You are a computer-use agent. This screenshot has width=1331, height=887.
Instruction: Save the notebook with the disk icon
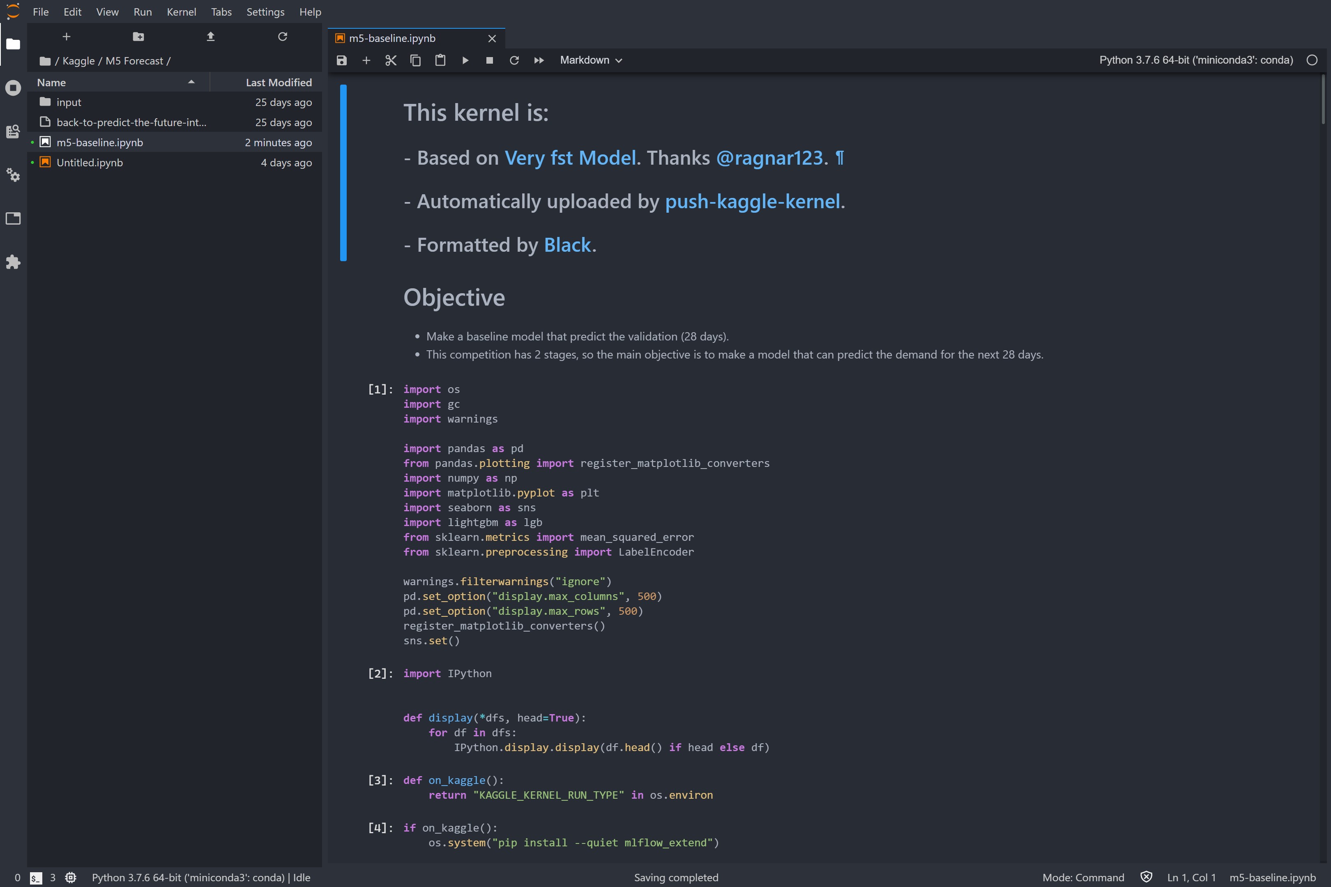(x=341, y=60)
